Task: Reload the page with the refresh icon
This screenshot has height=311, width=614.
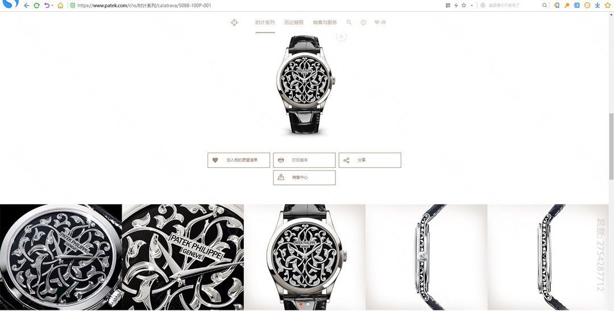Action: click(36, 6)
